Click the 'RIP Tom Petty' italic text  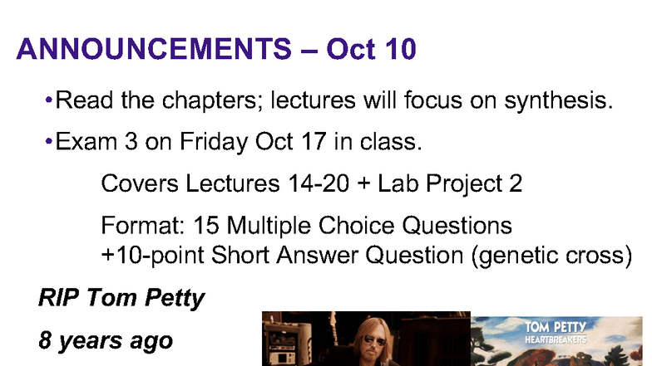[121, 299]
